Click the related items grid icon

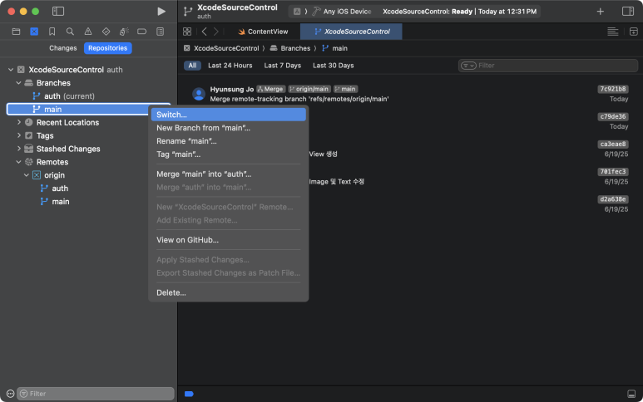(x=187, y=32)
